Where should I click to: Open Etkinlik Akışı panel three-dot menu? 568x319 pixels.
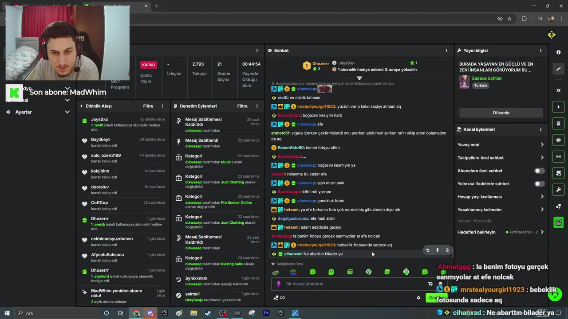[163, 106]
